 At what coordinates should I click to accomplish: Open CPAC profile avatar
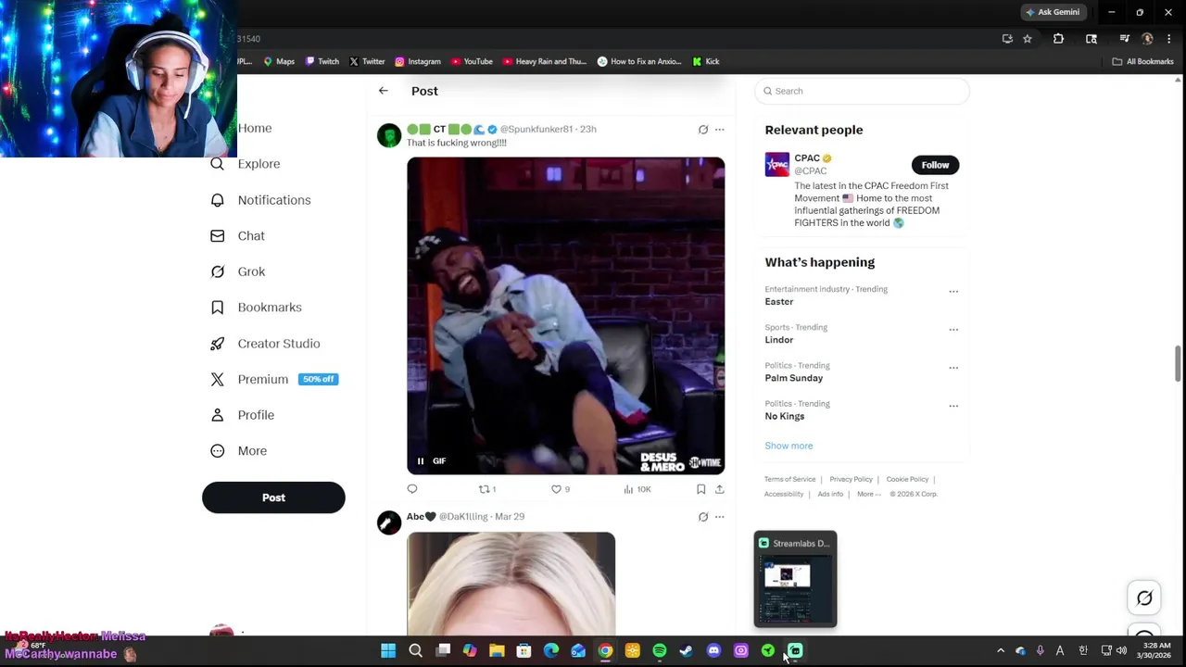tap(777, 164)
